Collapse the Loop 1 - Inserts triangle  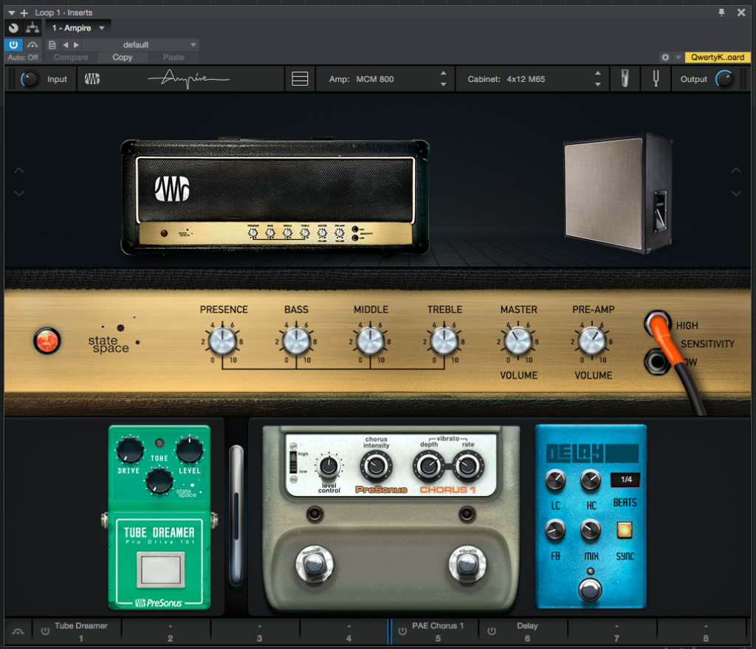pos(12,13)
